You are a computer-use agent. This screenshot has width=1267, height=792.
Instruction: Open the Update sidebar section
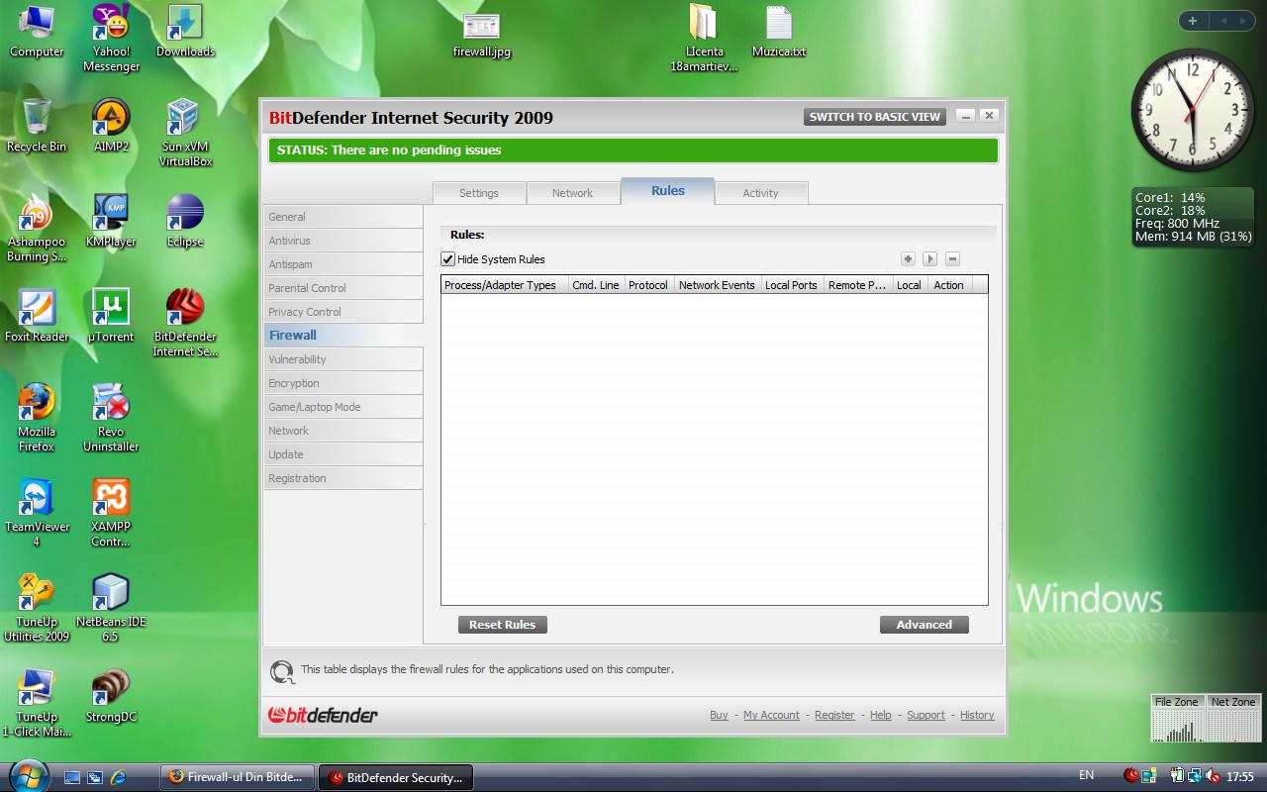tap(342, 454)
